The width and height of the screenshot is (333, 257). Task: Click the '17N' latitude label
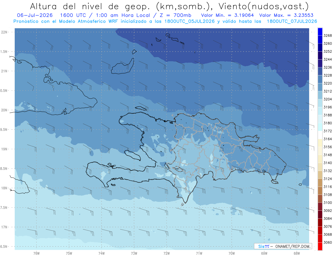point(4,227)
